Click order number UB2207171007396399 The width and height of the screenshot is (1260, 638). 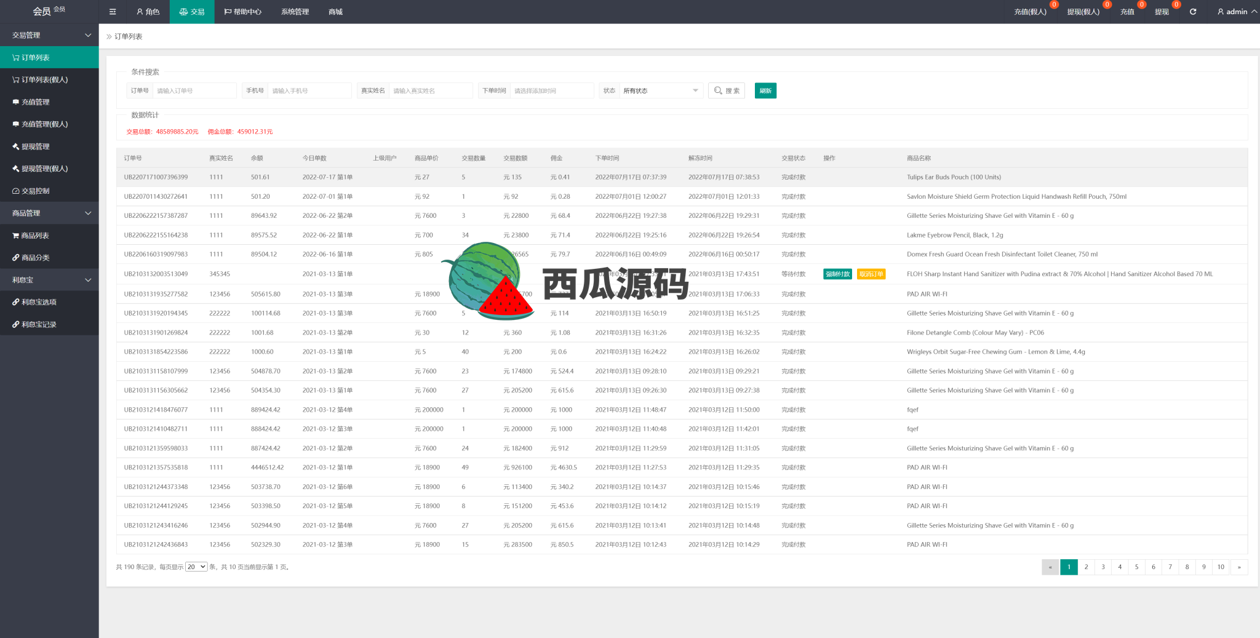click(156, 177)
